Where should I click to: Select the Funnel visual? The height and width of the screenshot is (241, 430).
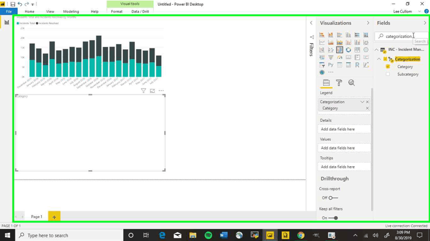point(331,57)
